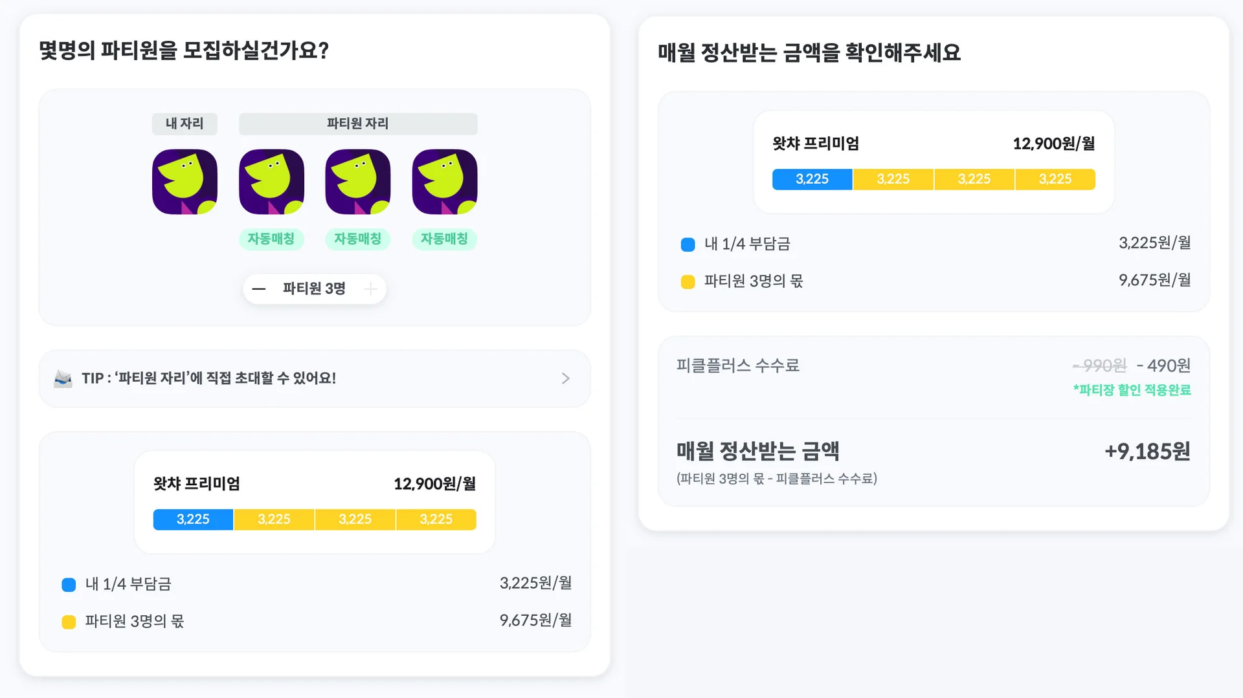1243x698 pixels.
Task: Click the last Watcha icon in 파티원 자리
Action: pos(444,182)
